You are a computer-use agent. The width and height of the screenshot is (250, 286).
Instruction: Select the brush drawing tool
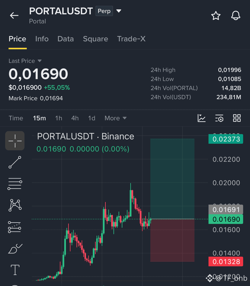(x=15, y=249)
